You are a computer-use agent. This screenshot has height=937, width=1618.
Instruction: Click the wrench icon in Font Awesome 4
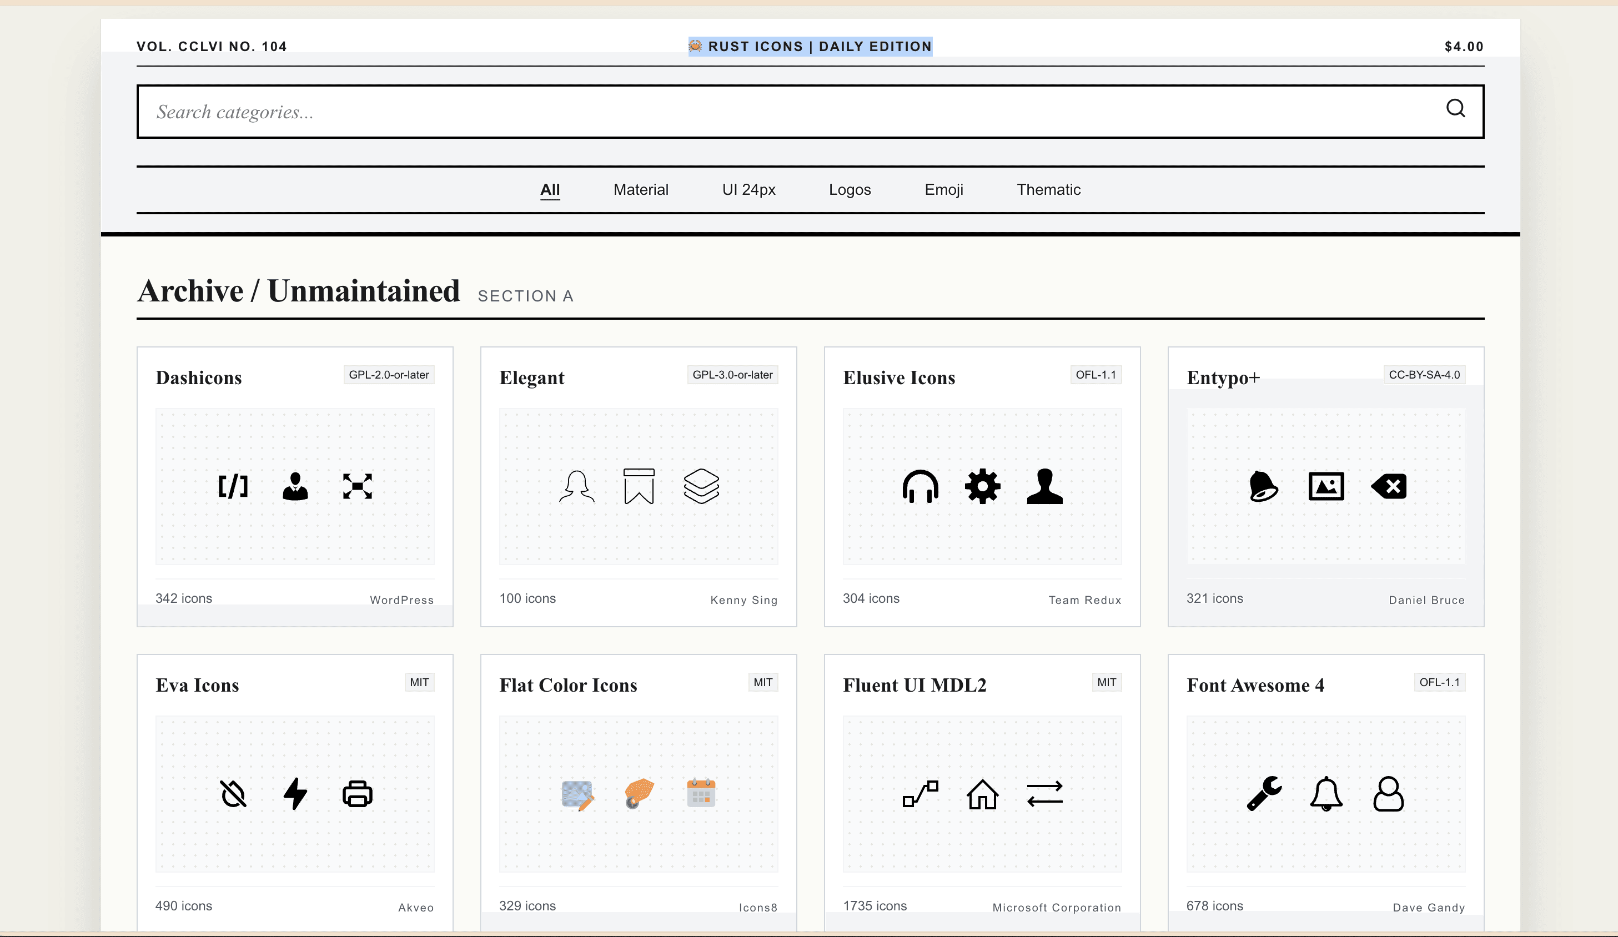tap(1264, 794)
